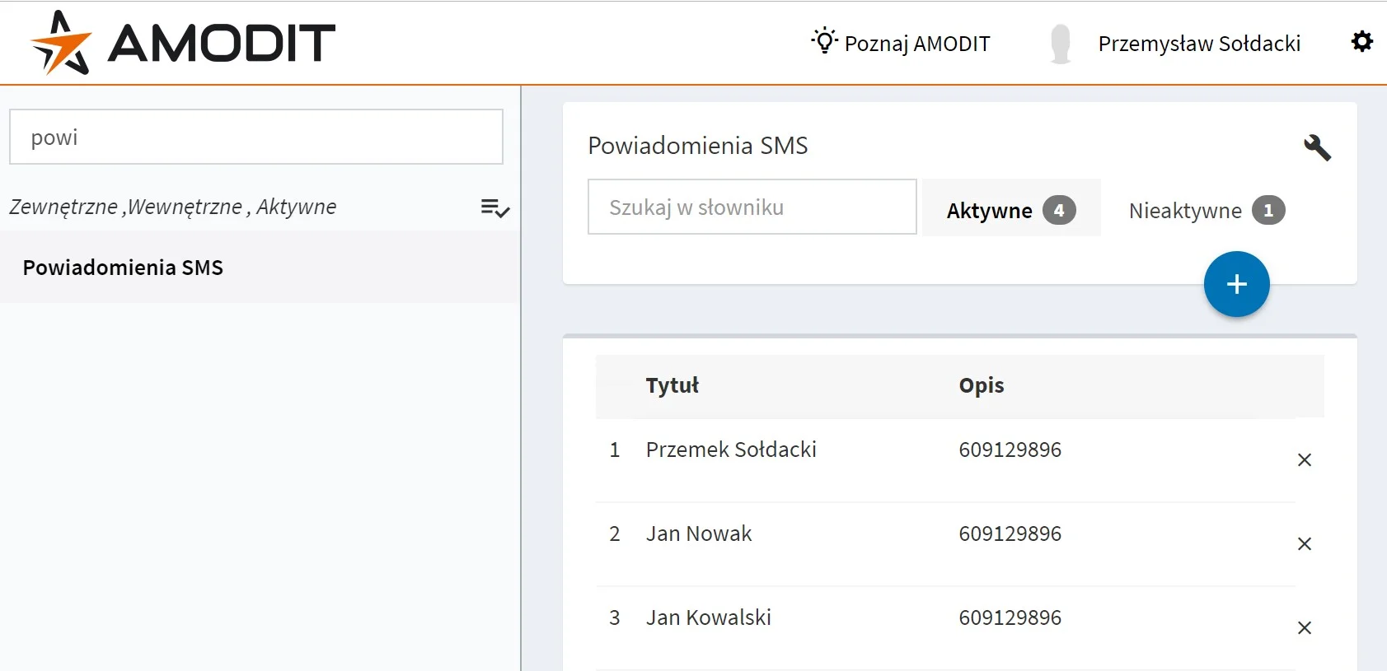Open the settings gear icon
This screenshot has height=671, width=1387.
1362,41
